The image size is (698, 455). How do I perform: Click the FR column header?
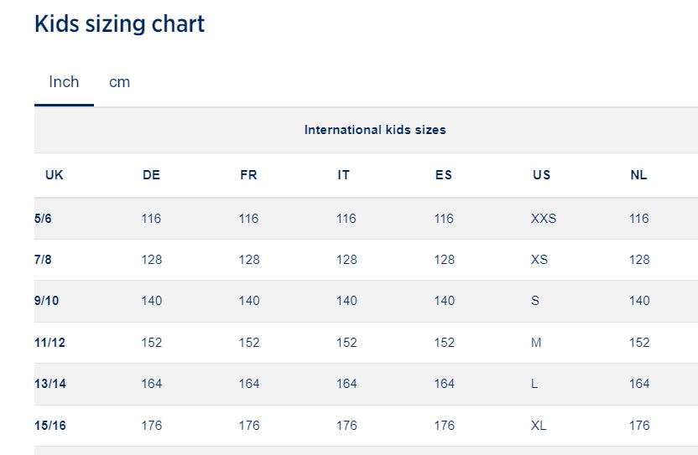(248, 175)
